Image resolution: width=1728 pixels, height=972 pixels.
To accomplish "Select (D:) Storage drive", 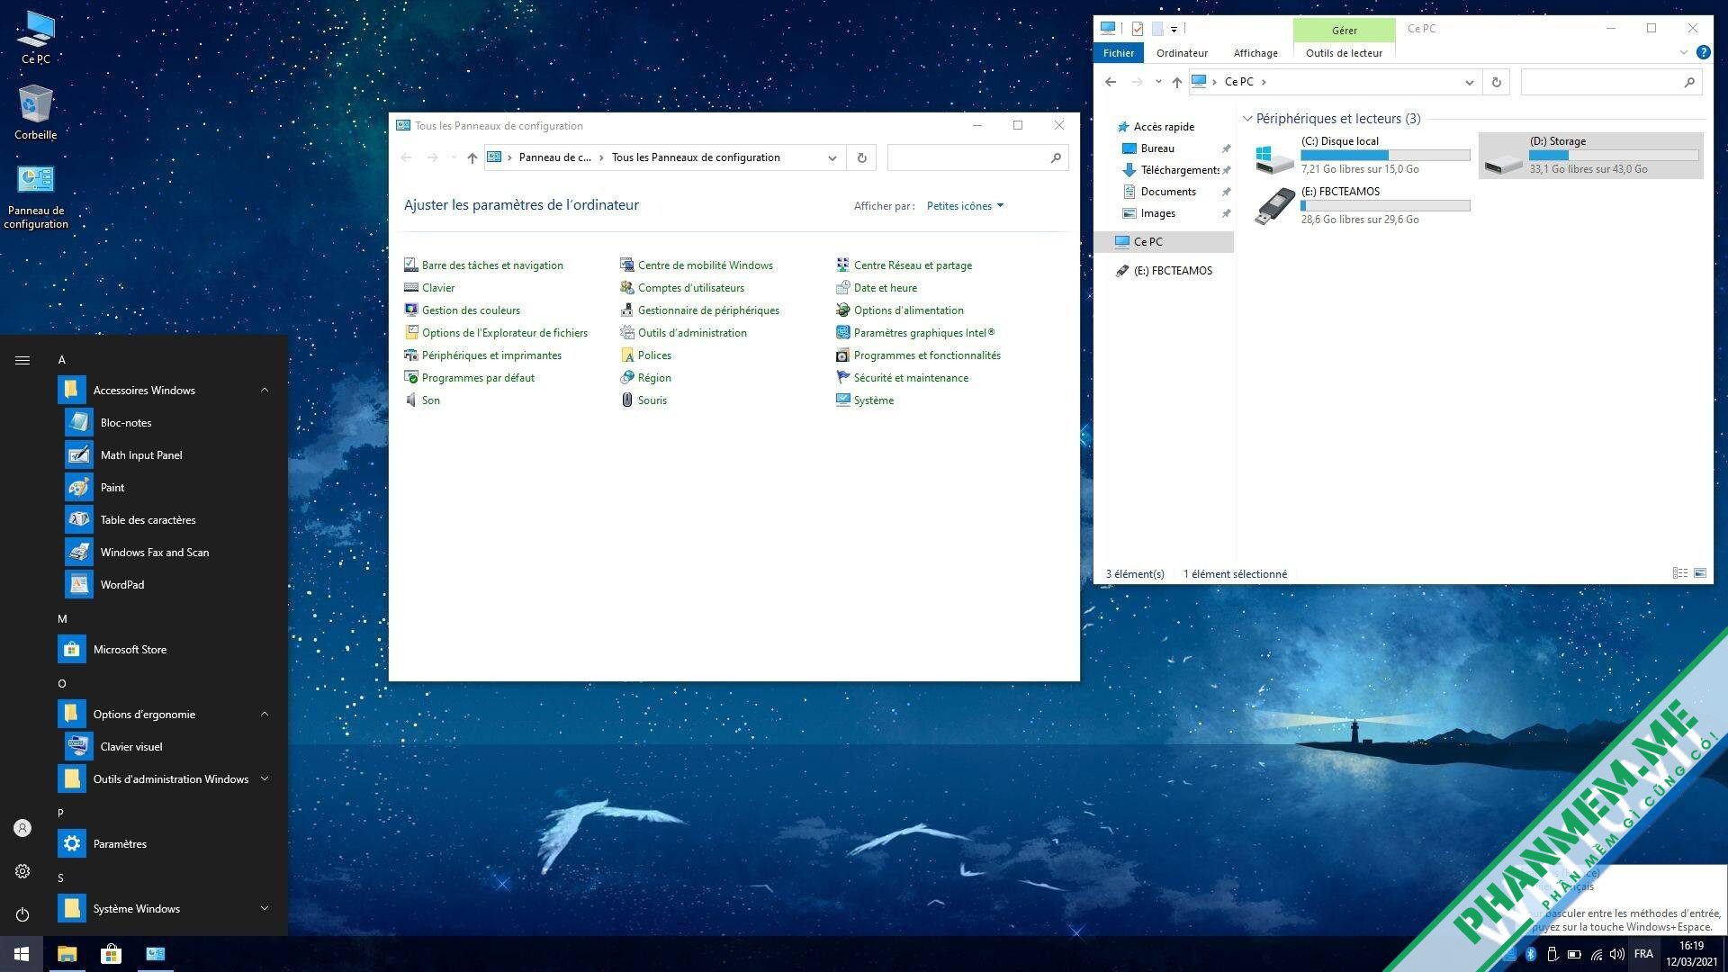I will tap(1590, 155).
